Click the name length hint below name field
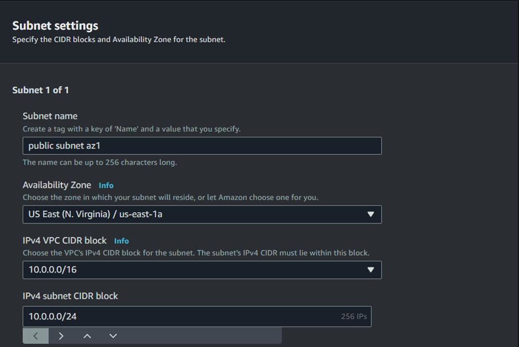This screenshot has height=347, width=519. tap(99, 162)
